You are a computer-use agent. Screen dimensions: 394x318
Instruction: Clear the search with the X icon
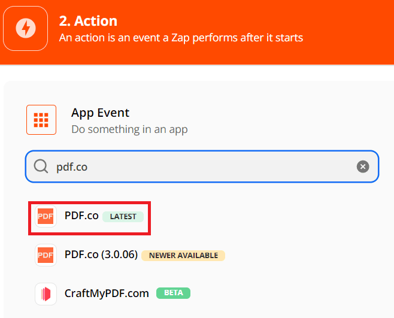[363, 166]
